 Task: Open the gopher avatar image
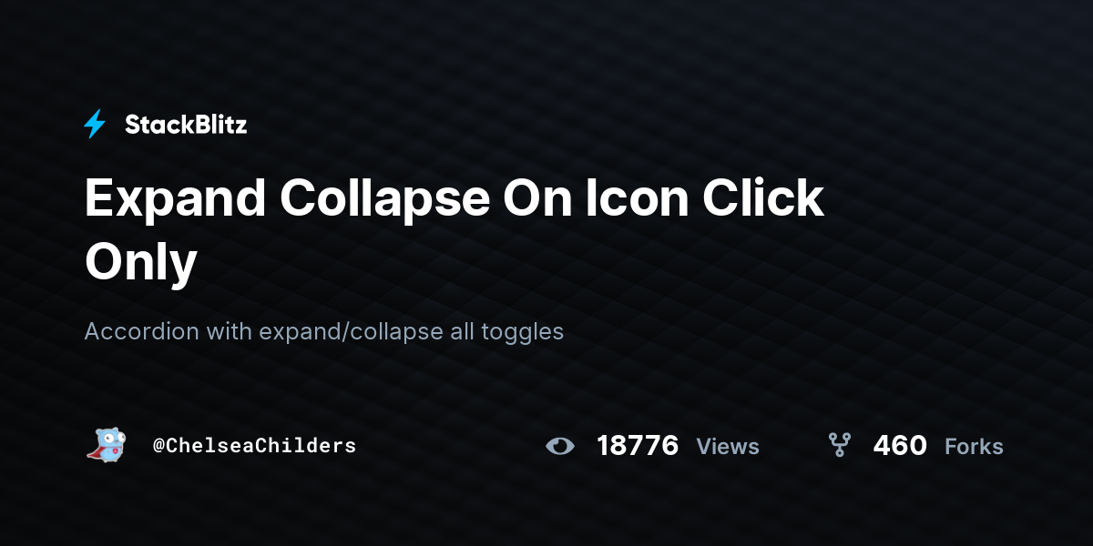106,445
